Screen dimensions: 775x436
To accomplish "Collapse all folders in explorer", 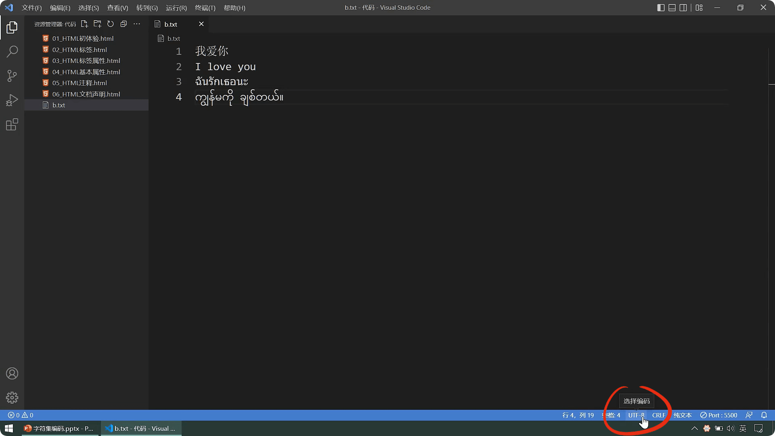I will tap(124, 24).
